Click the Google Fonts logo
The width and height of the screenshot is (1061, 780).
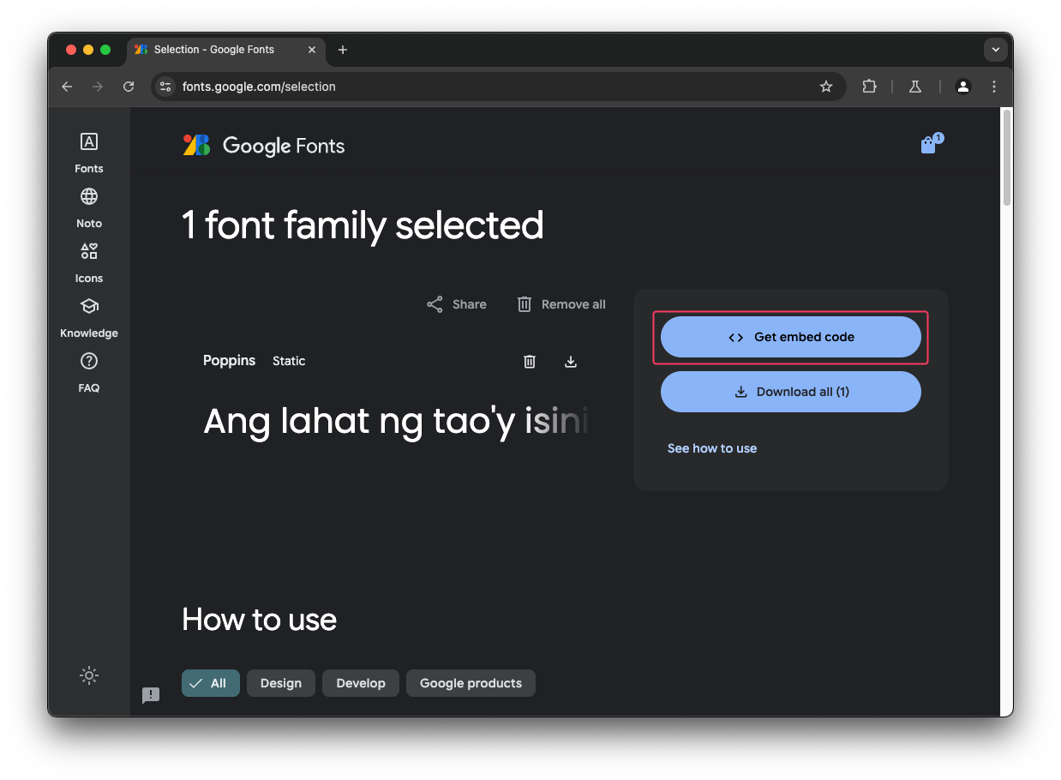tap(263, 145)
